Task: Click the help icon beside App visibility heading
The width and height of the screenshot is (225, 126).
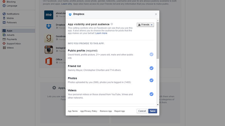Action: (x=112, y=24)
